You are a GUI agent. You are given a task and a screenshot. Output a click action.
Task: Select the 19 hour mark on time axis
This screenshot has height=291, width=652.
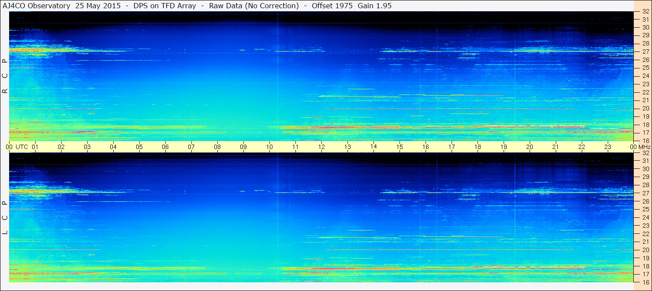click(x=504, y=147)
